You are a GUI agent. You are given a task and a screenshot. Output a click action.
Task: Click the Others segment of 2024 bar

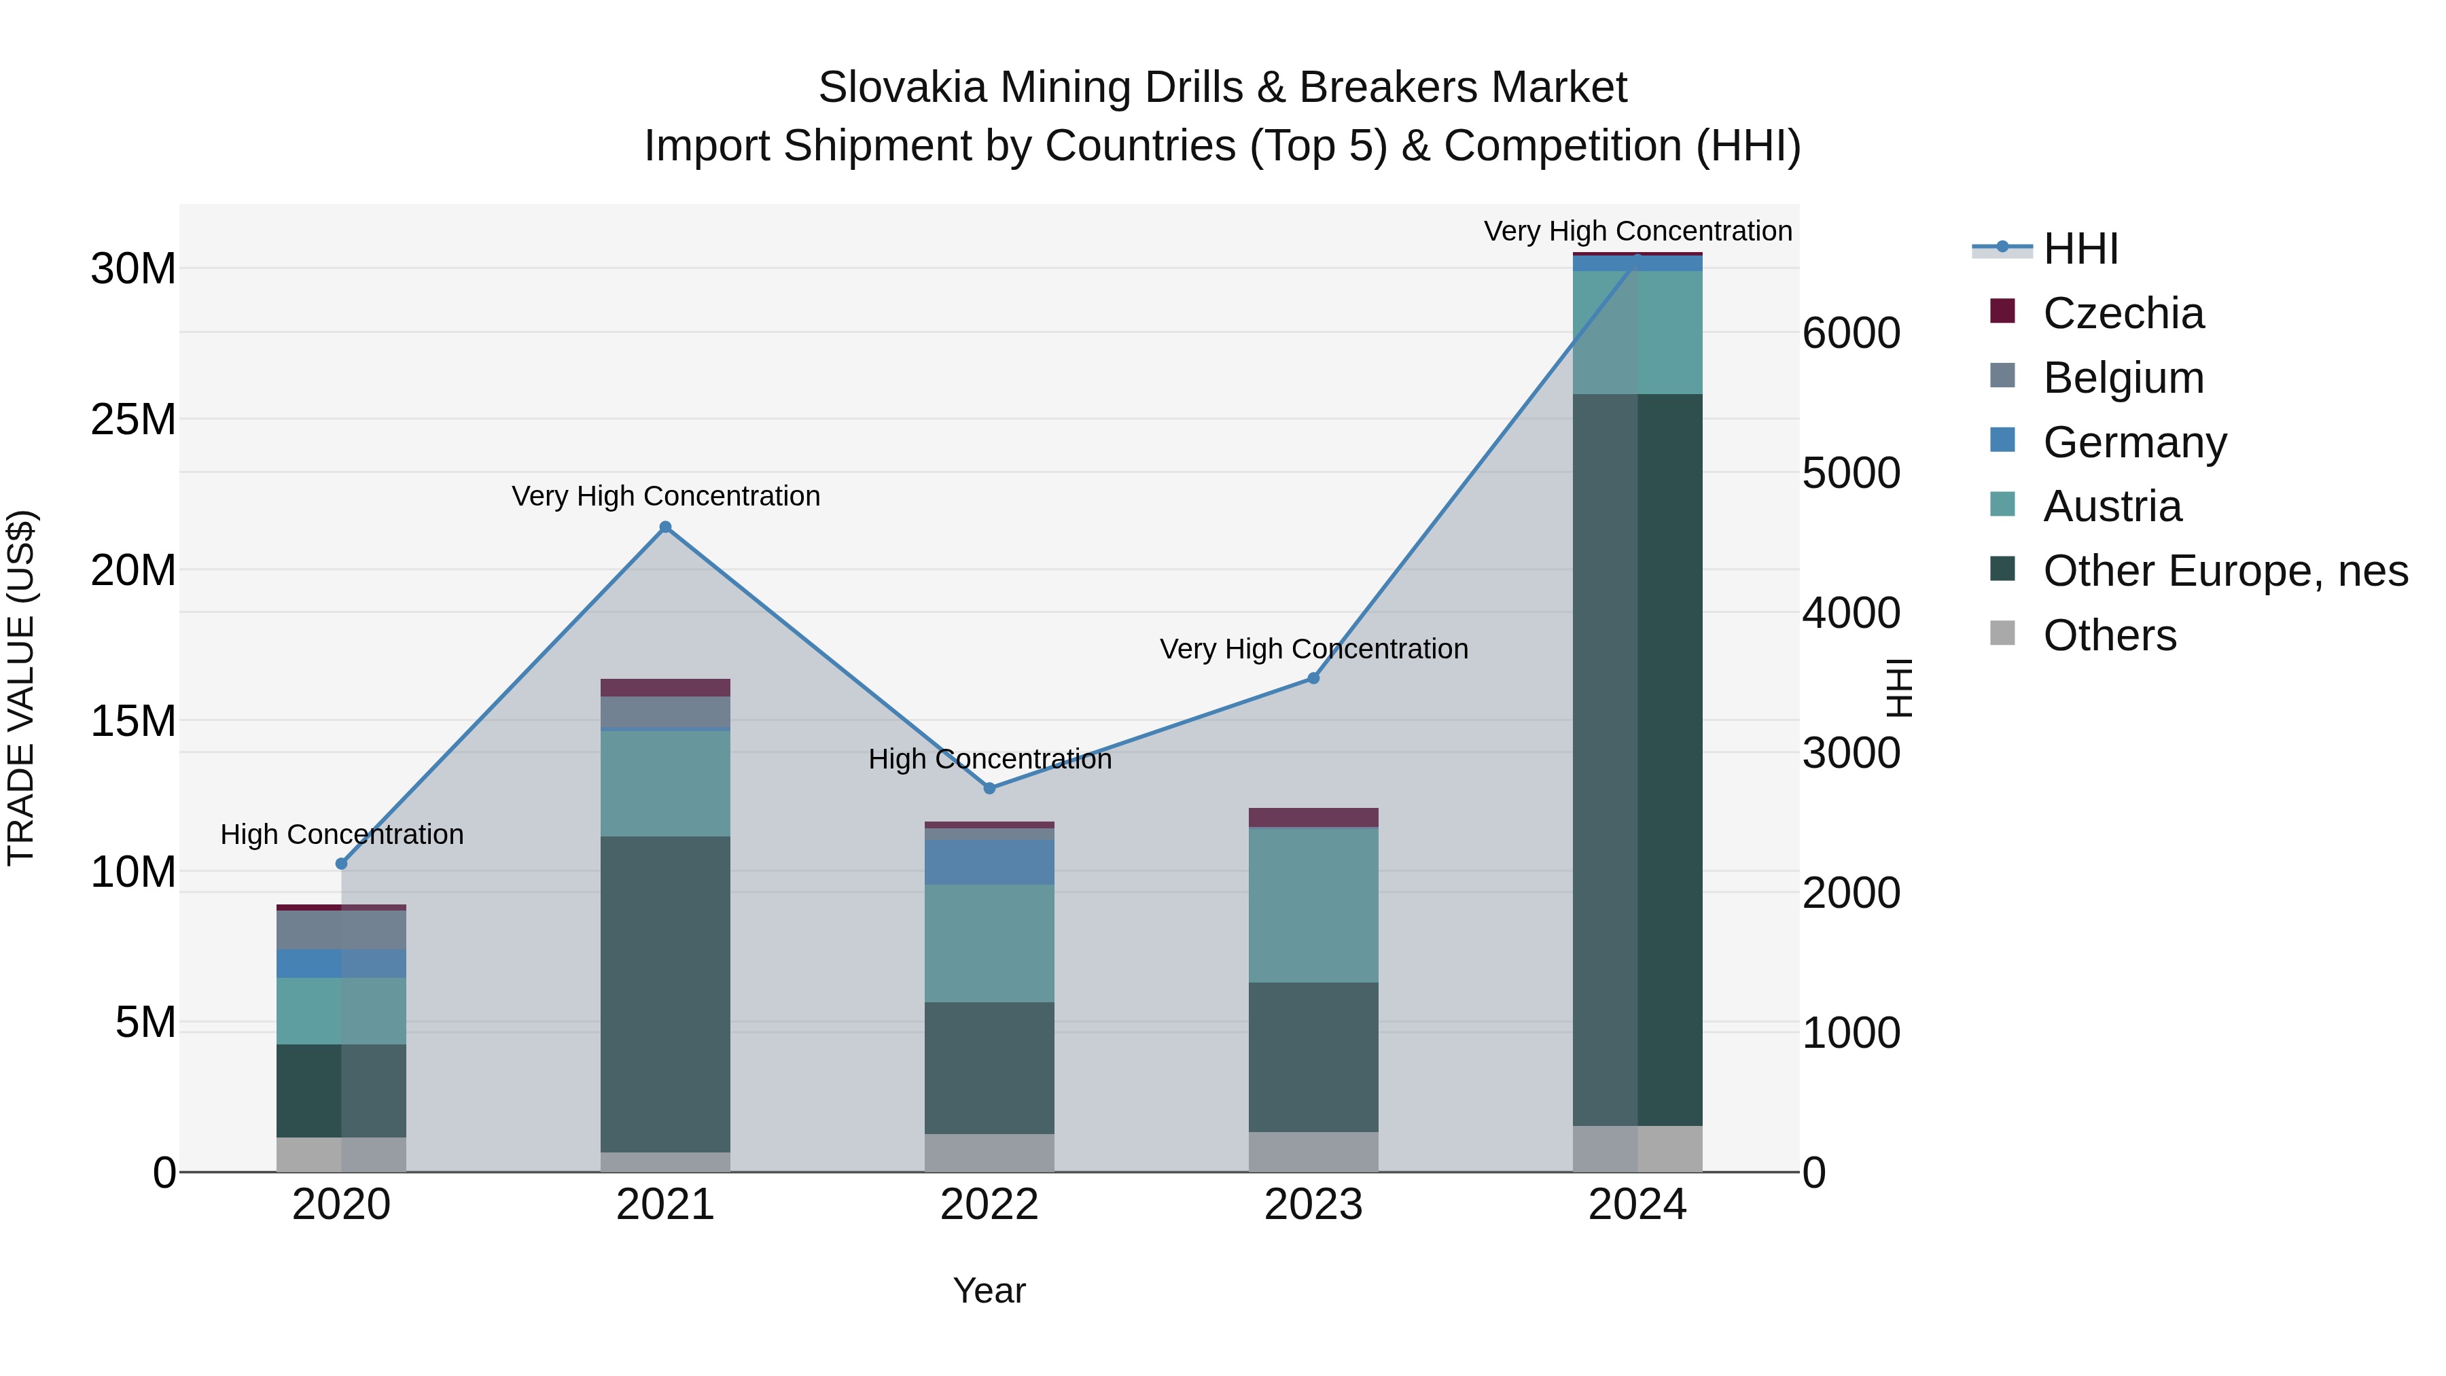pyautogui.click(x=1637, y=1149)
